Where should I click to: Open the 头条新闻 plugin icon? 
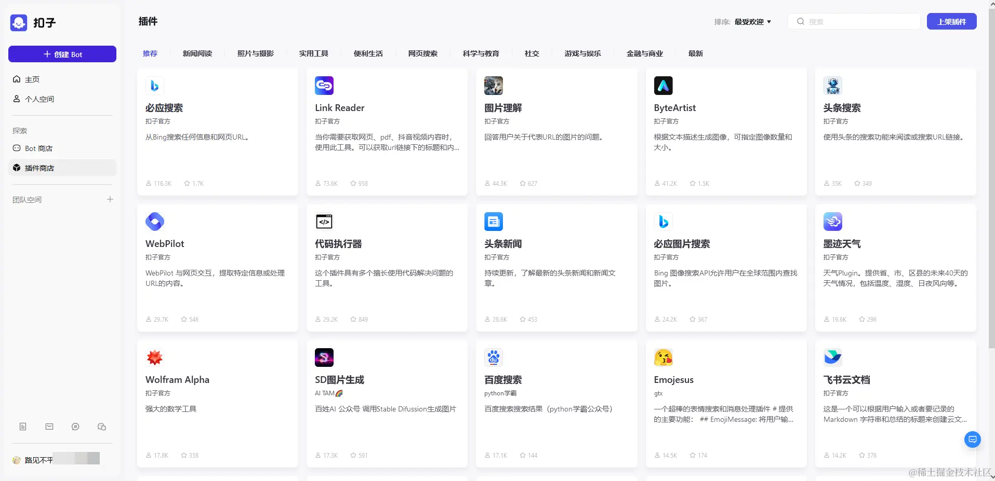tap(494, 222)
